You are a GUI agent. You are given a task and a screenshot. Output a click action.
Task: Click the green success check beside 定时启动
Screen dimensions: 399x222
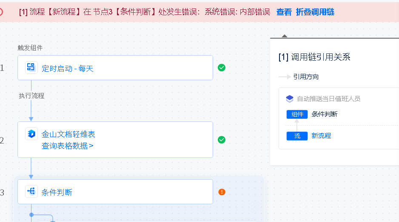coord(222,67)
